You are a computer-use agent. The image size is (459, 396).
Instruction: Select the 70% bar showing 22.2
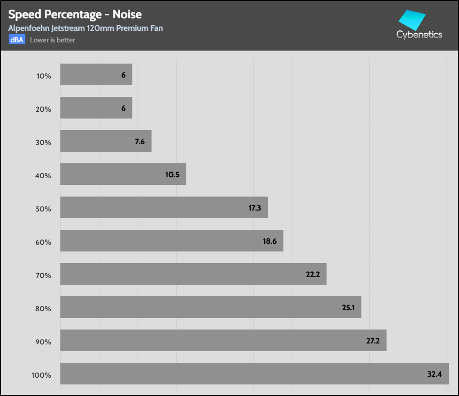click(x=193, y=274)
